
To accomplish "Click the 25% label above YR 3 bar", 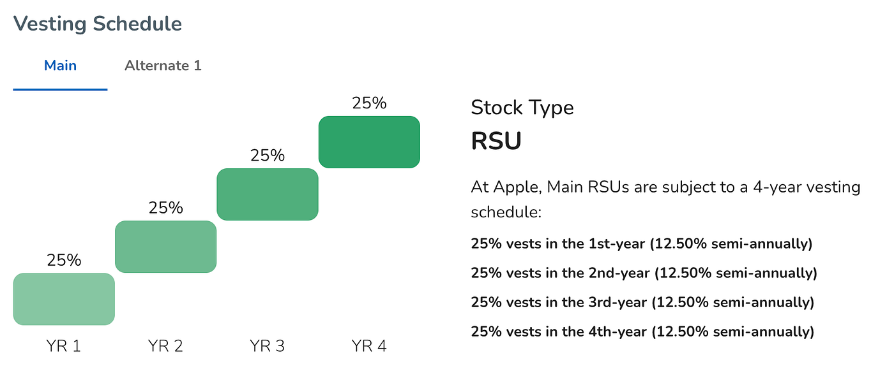I will click(x=267, y=156).
